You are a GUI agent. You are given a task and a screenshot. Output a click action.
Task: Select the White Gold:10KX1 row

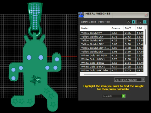point(112,59)
